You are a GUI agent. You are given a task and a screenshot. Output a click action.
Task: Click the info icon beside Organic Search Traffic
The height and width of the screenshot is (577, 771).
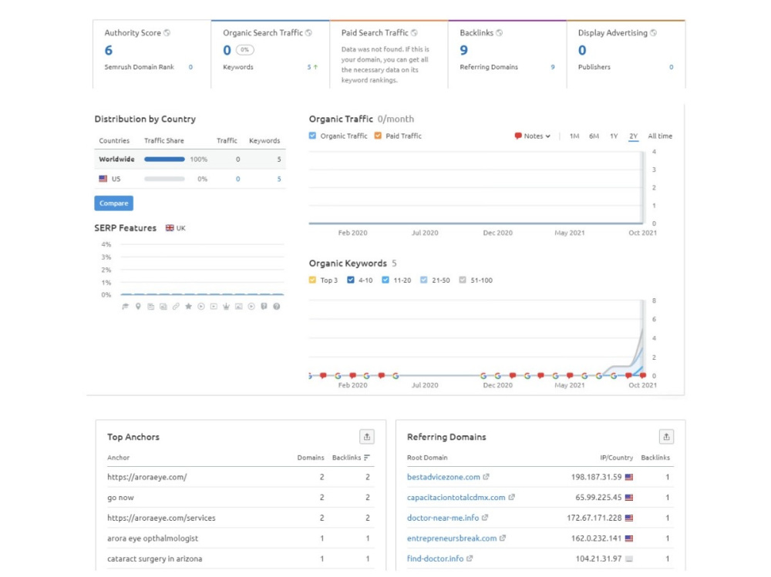309,33
